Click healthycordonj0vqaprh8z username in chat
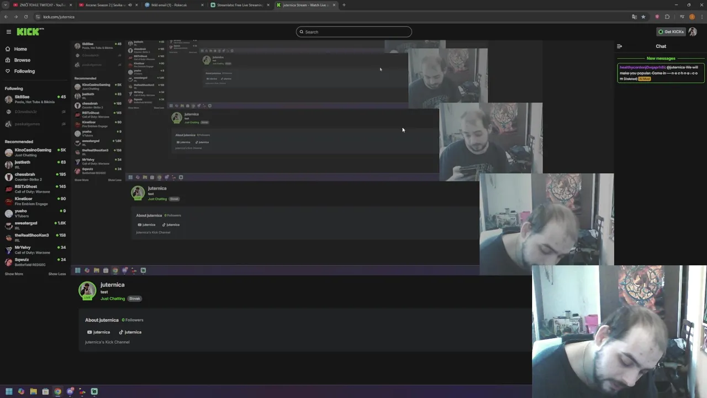The width and height of the screenshot is (707, 398). click(642, 67)
